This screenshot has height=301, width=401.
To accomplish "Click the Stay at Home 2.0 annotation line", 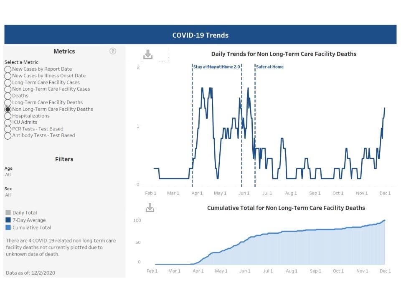I will click(x=241, y=125).
